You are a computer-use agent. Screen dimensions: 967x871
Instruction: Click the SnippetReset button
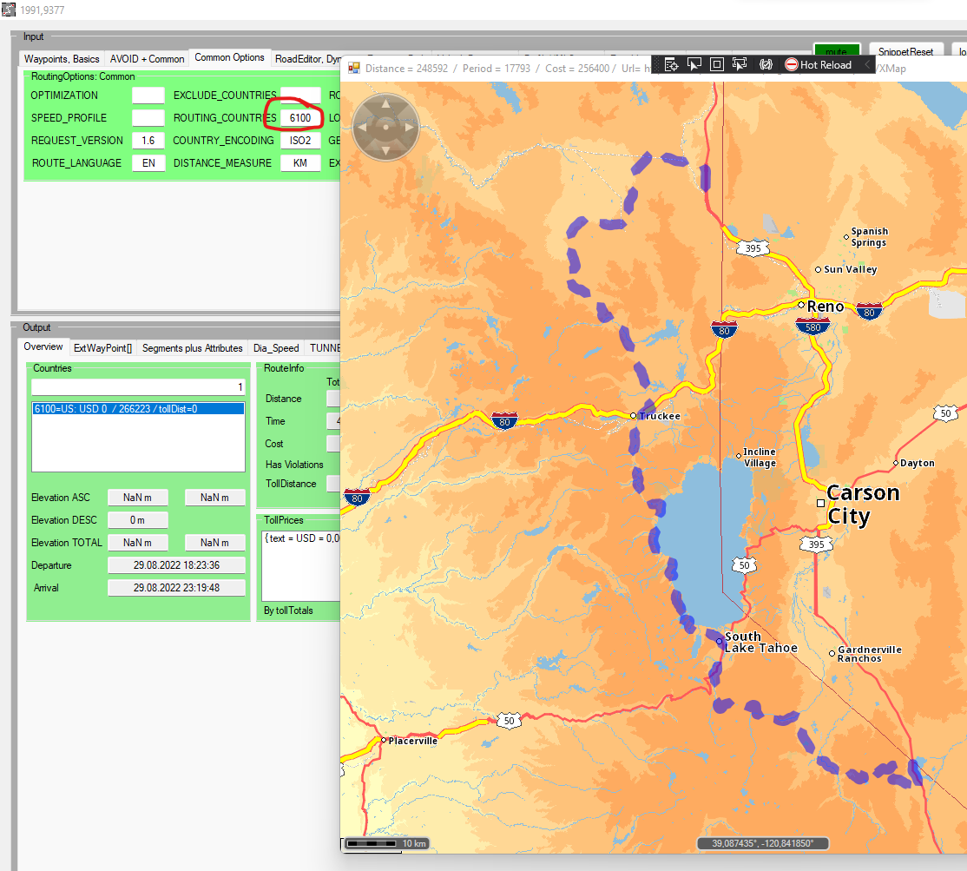tap(906, 52)
